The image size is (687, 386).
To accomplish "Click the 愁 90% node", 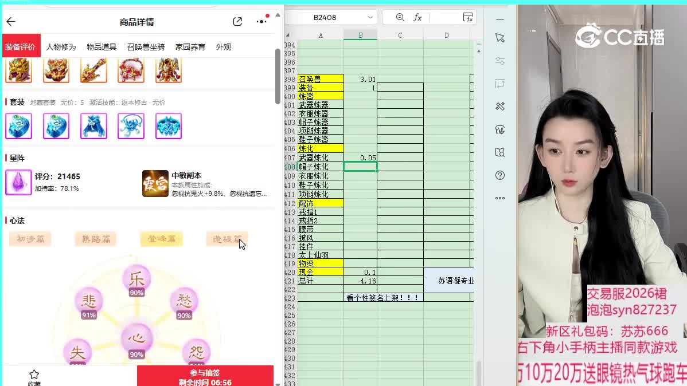I will click(184, 304).
